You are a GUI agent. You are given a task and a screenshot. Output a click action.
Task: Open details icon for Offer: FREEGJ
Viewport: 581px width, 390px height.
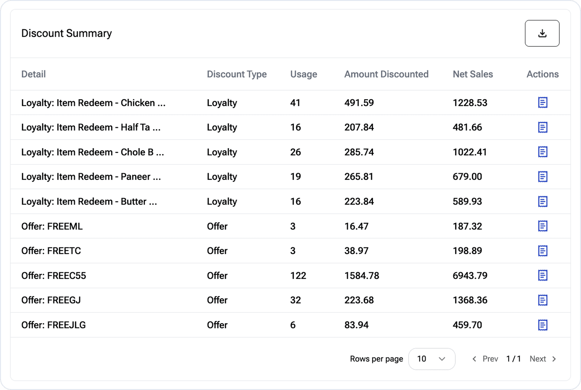pyautogui.click(x=543, y=300)
